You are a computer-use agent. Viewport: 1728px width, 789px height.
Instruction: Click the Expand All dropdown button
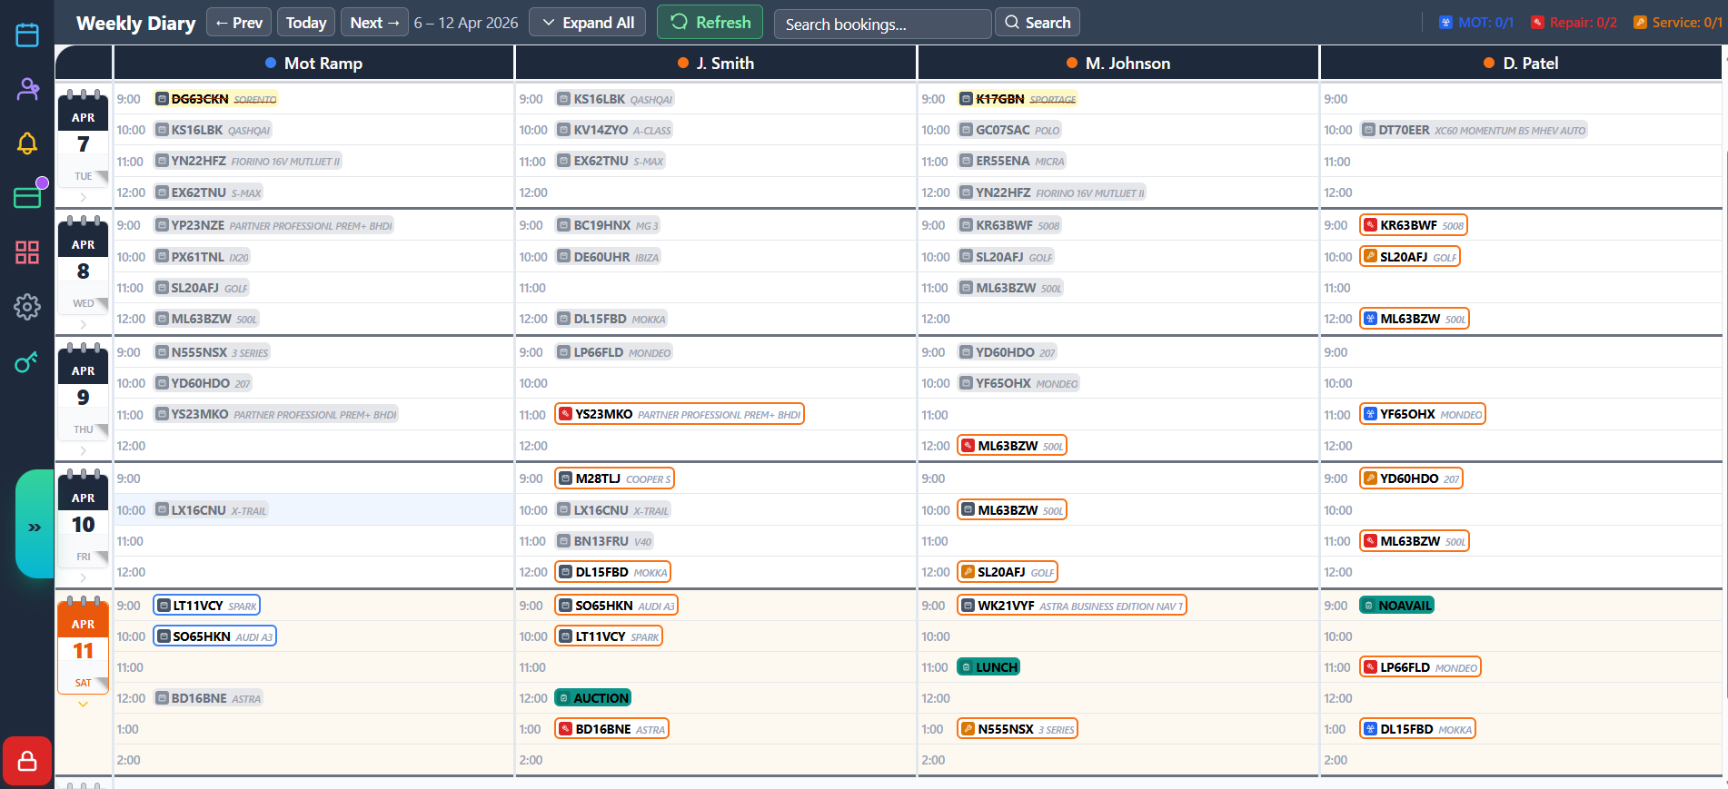click(x=588, y=23)
